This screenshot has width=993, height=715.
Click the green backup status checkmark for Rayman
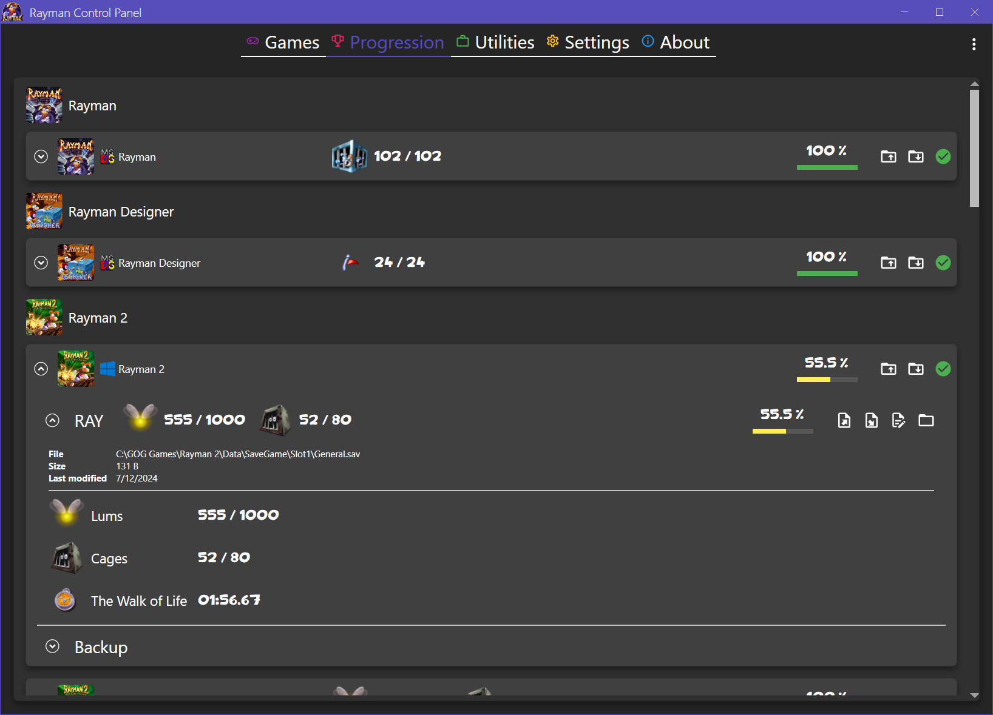[x=943, y=156]
